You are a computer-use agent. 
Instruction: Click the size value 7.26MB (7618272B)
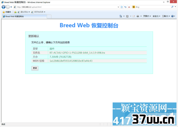[60, 57]
